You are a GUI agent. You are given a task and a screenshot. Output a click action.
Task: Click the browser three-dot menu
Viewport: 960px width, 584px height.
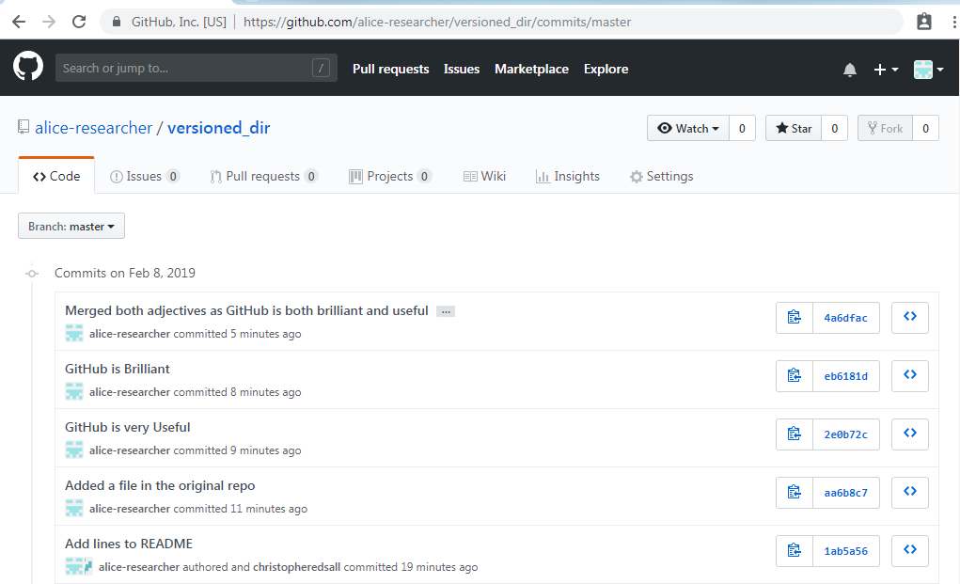point(953,22)
